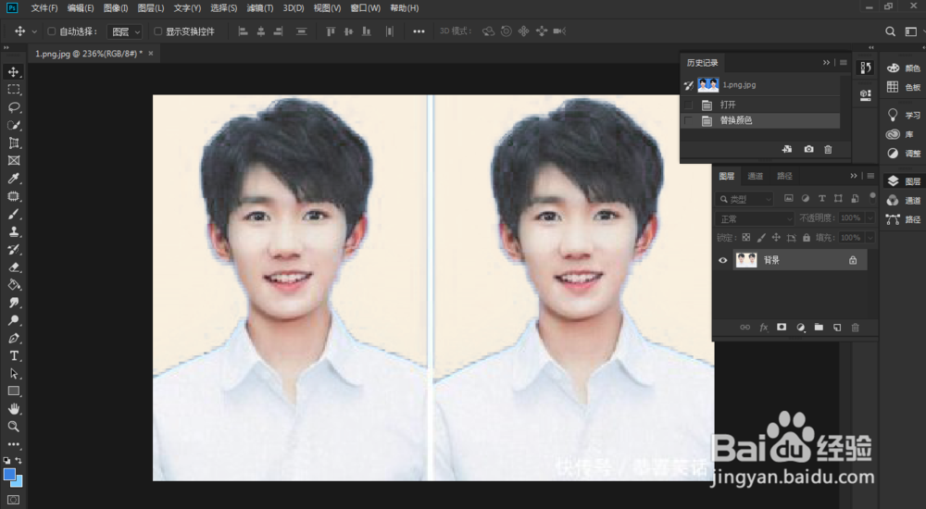Select the Eraser tool
This screenshot has height=509, width=926.
click(14, 267)
